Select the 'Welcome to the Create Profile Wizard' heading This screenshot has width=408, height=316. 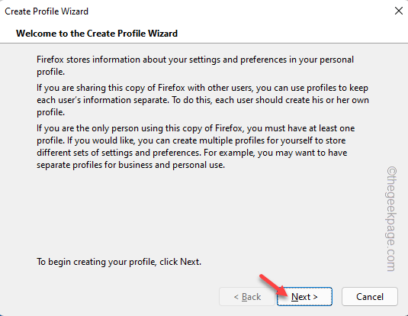[97, 34]
